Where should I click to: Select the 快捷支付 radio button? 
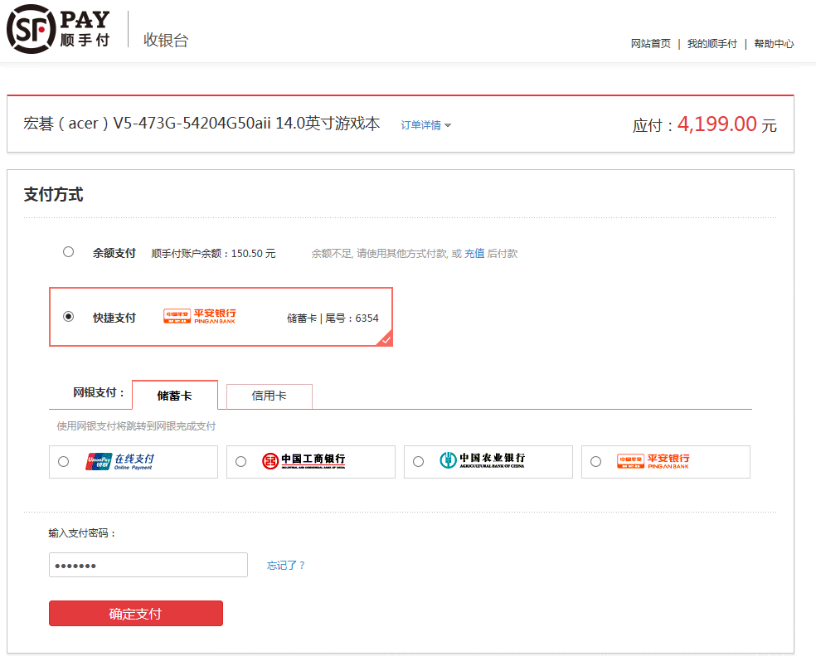click(68, 316)
